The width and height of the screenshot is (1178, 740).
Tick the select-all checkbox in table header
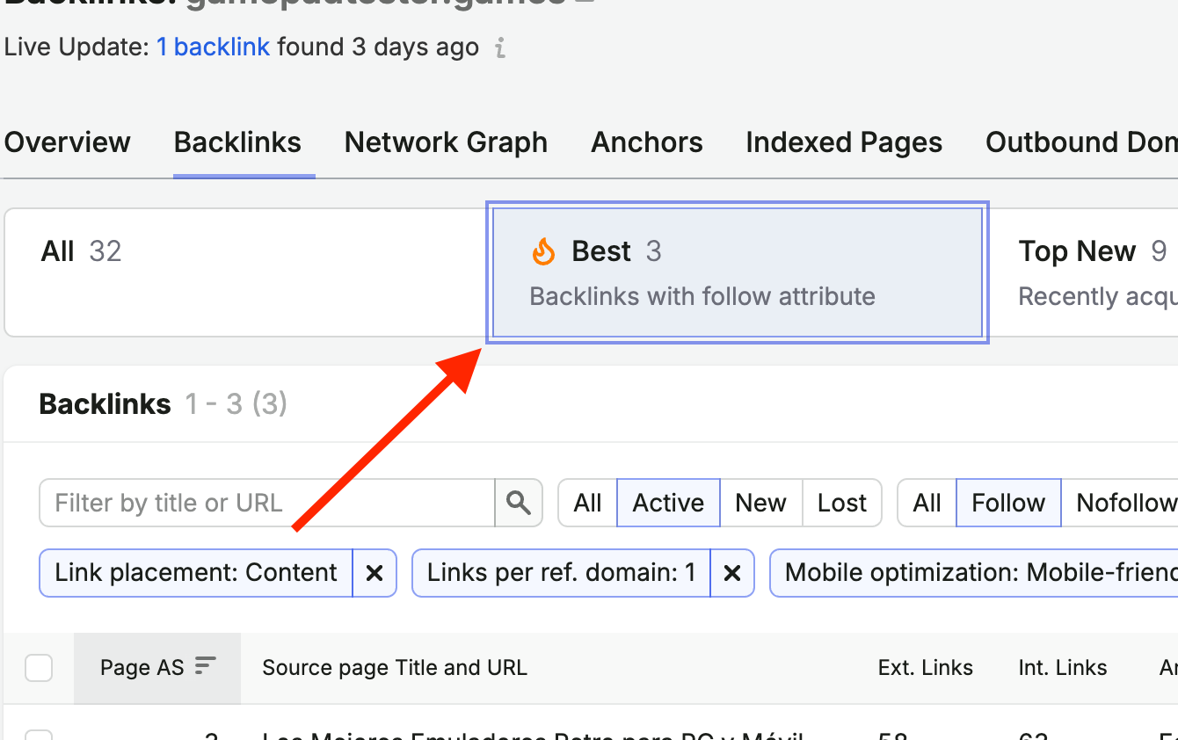pos(39,668)
